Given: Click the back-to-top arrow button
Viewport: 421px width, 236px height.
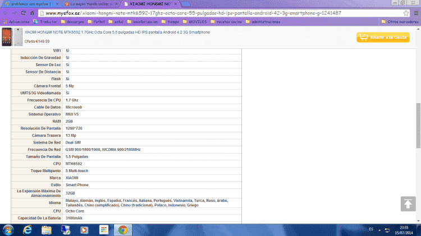Looking at the screenshot, I should (x=408, y=204).
